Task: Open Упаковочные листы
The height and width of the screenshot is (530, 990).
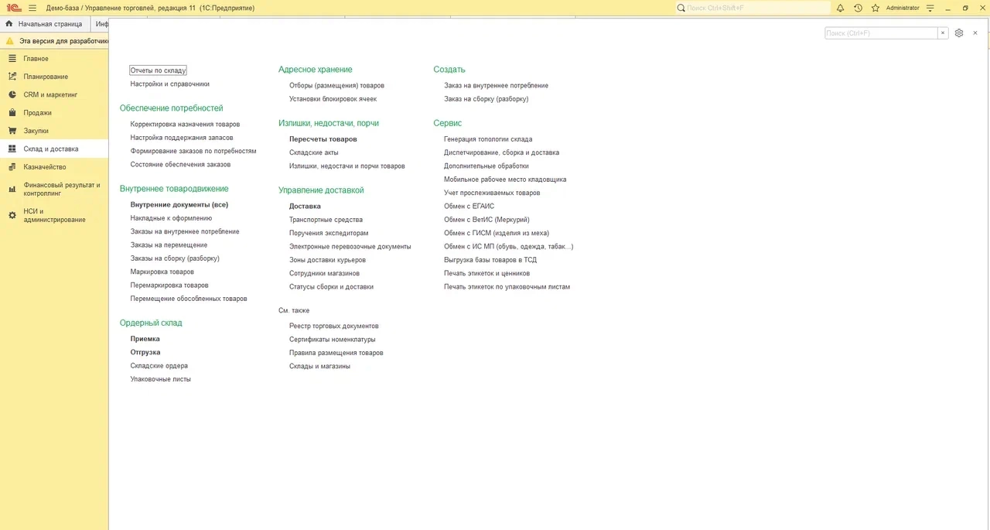Action: click(x=160, y=379)
